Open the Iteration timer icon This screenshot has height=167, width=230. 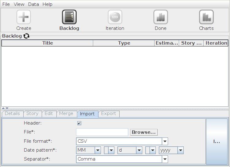[115, 17]
